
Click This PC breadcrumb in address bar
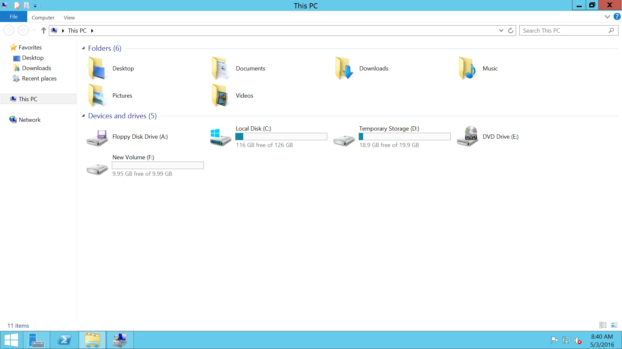(77, 30)
